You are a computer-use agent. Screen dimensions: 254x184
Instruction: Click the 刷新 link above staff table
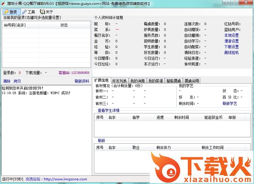[102, 141]
